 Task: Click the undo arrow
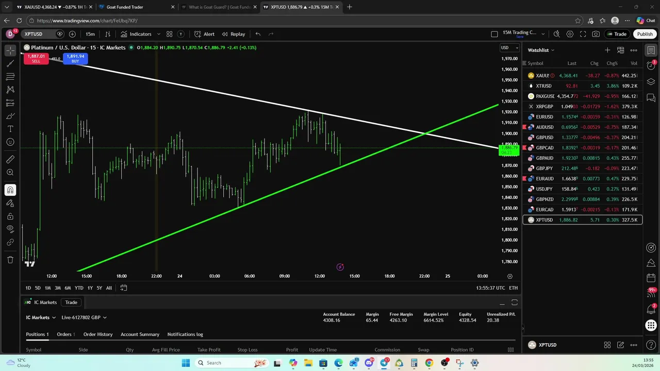point(258,34)
